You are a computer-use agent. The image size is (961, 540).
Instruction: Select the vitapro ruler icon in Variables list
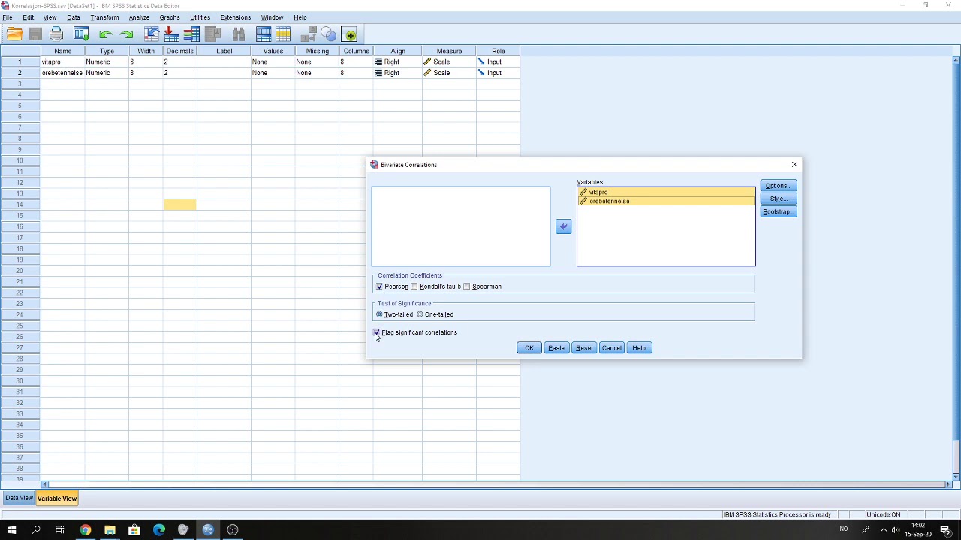(583, 192)
